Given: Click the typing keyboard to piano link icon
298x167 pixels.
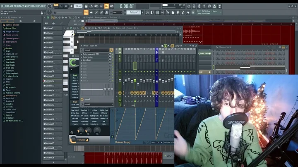Looking at the screenshot, I should [x=101, y=12].
